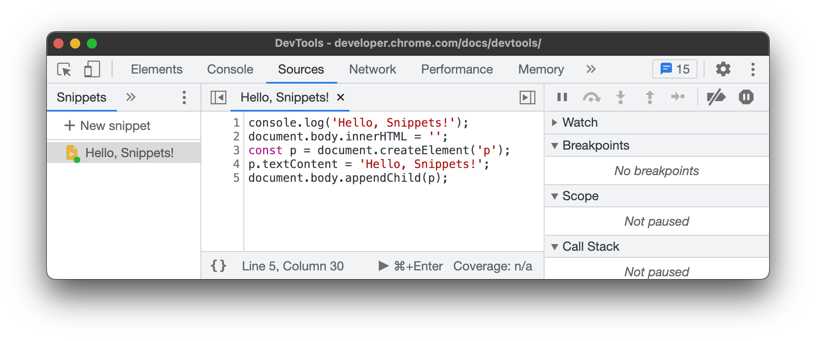Toggle deactivate breakpoints icon

(716, 97)
